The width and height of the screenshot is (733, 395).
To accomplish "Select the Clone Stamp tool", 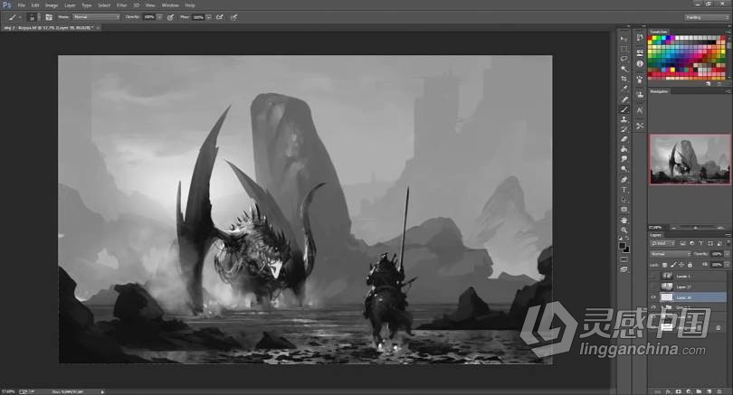I will click(x=624, y=119).
